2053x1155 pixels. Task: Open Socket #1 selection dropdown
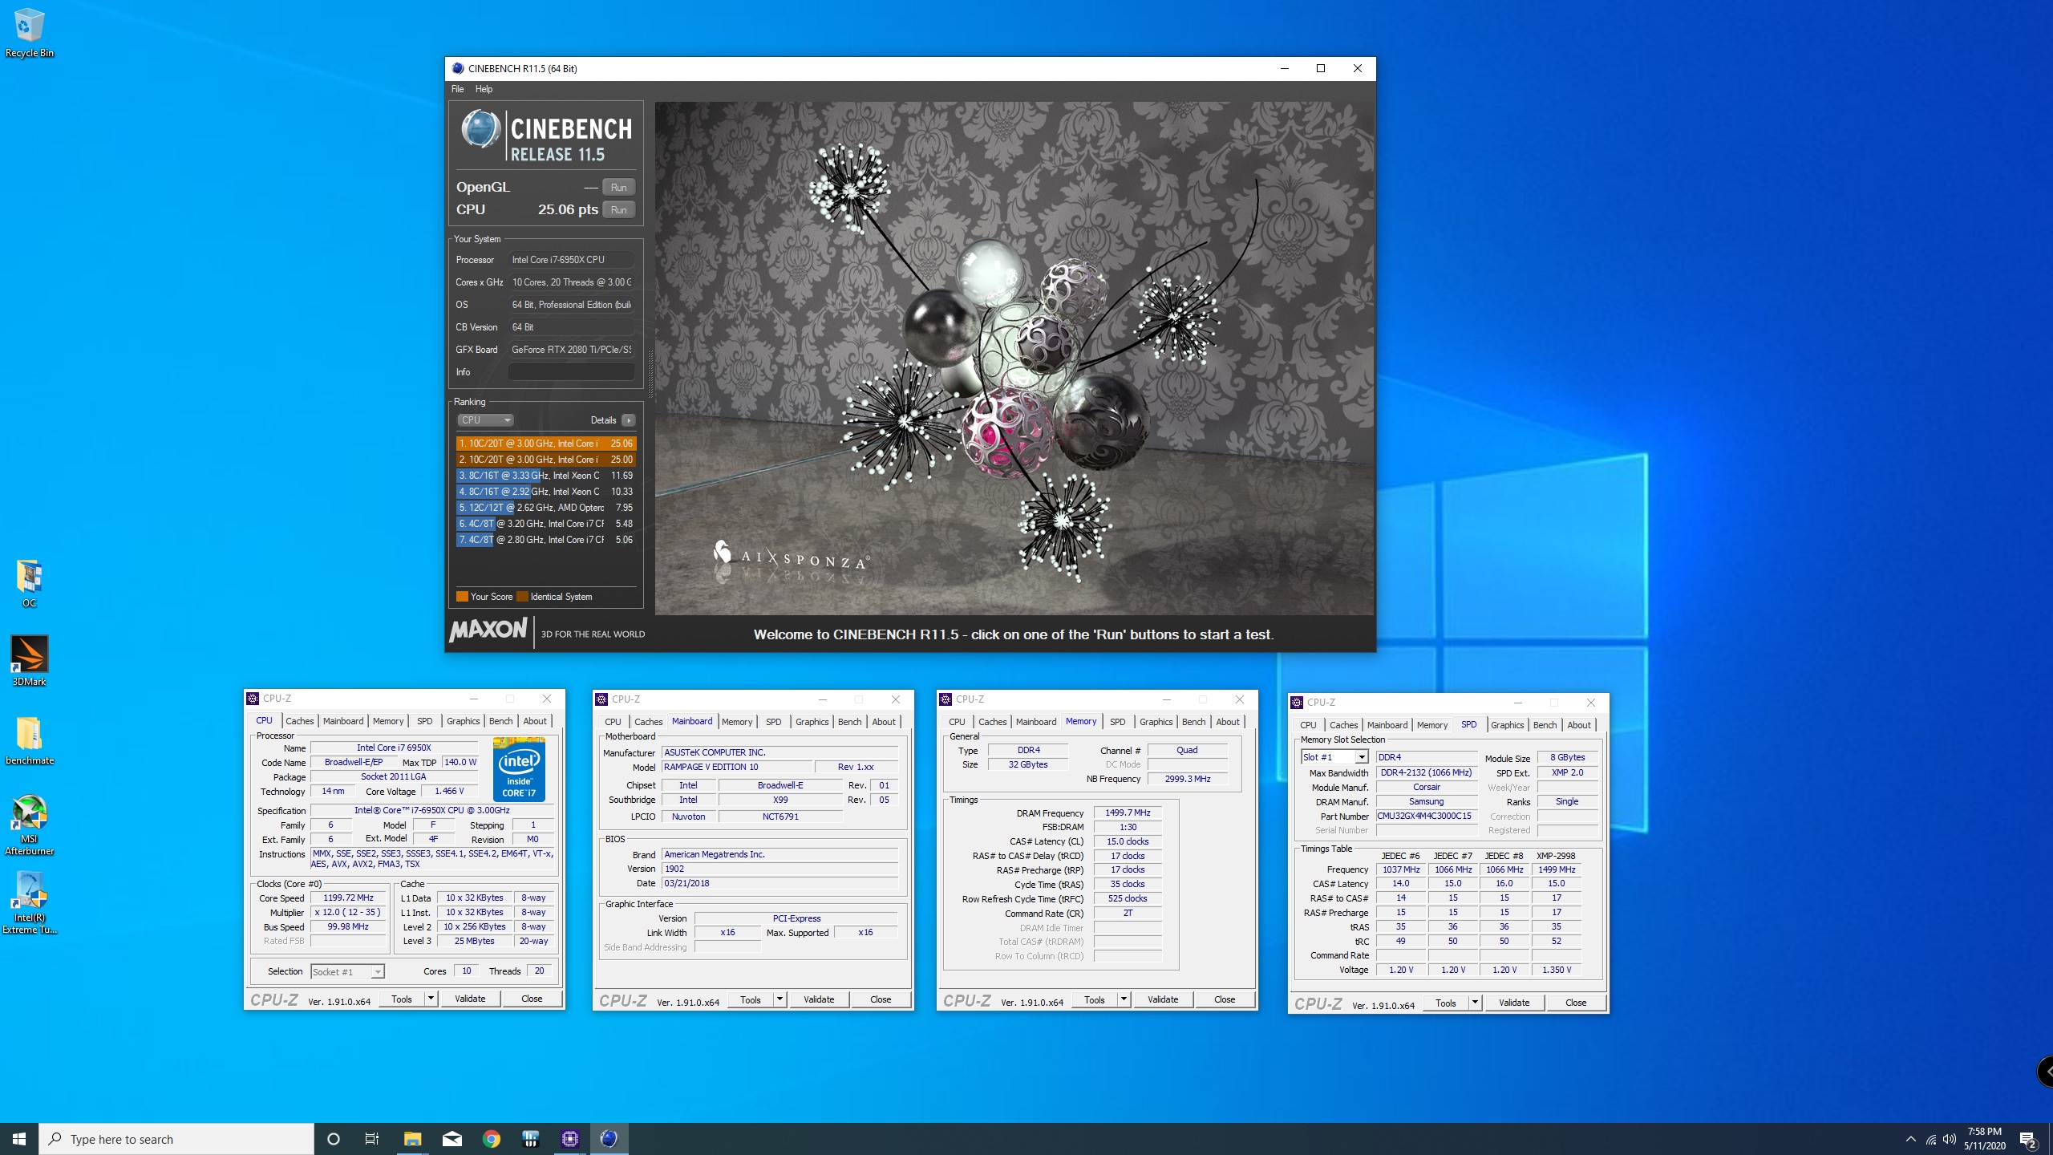pos(347,971)
